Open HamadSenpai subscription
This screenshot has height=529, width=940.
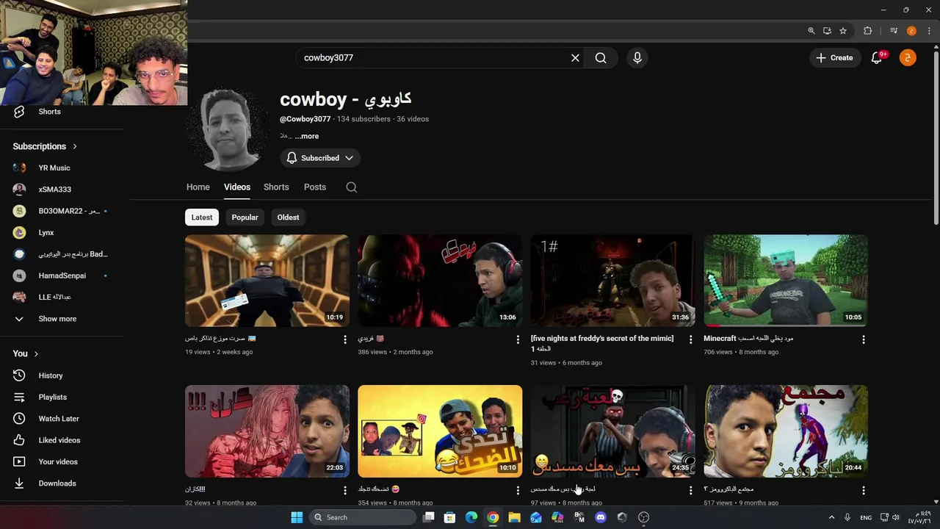pos(62,276)
